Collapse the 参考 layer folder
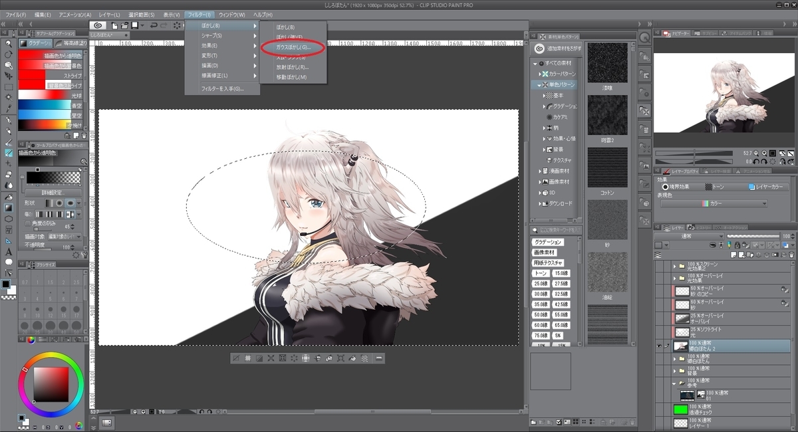Image resolution: width=798 pixels, height=432 pixels. pyautogui.click(x=674, y=383)
